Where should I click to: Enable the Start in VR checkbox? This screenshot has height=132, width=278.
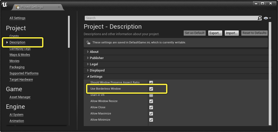click(151, 95)
